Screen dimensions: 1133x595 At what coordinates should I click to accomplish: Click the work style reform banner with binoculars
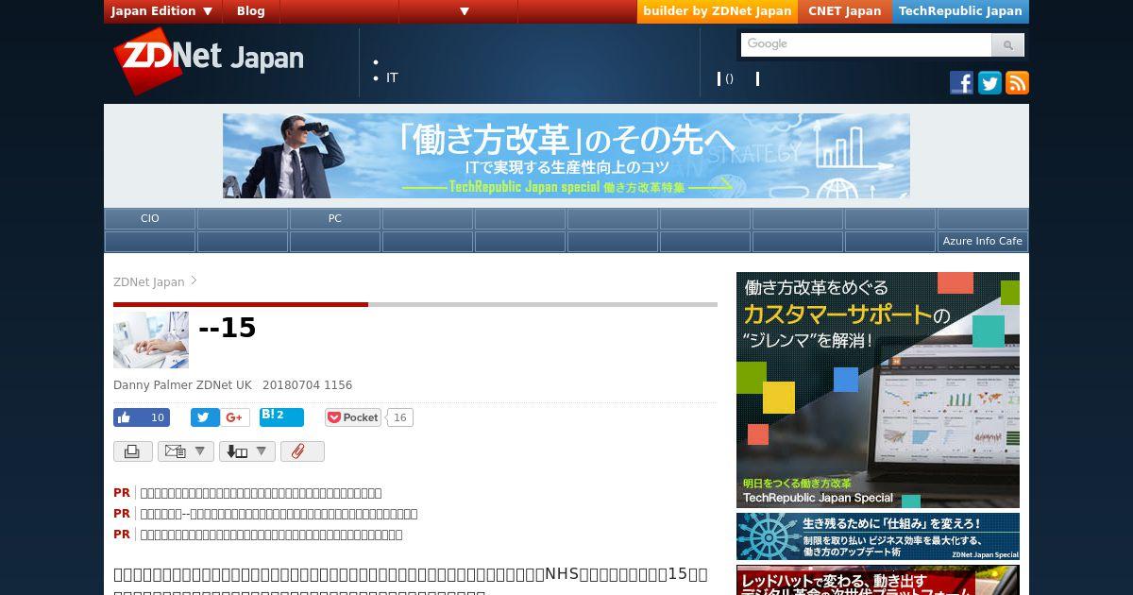pos(566,156)
